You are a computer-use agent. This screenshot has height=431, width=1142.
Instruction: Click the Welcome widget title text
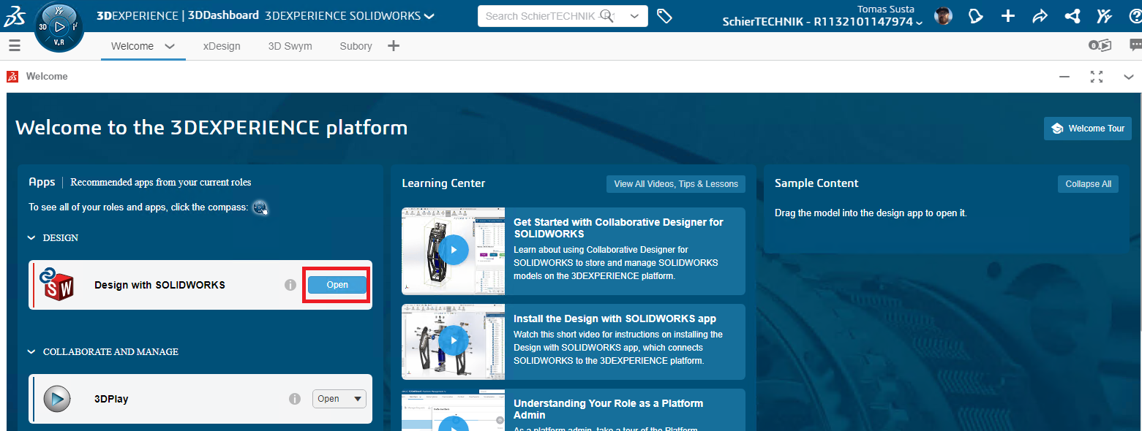pos(47,76)
